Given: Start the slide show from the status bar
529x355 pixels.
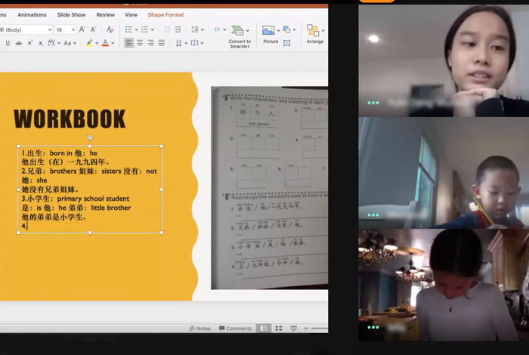Looking at the screenshot, I should point(293,329).
